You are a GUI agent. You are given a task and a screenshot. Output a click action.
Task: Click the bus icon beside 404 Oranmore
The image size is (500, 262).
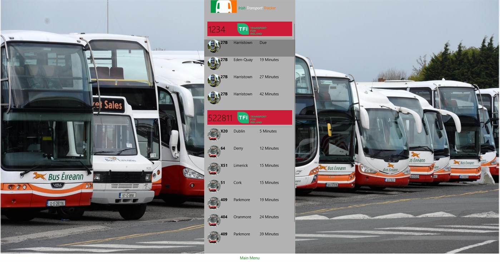tap(214, 220)
